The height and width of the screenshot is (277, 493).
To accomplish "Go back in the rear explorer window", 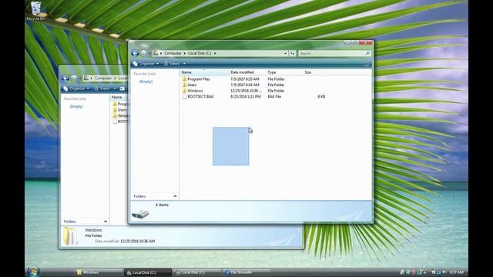I will point(65,78).
